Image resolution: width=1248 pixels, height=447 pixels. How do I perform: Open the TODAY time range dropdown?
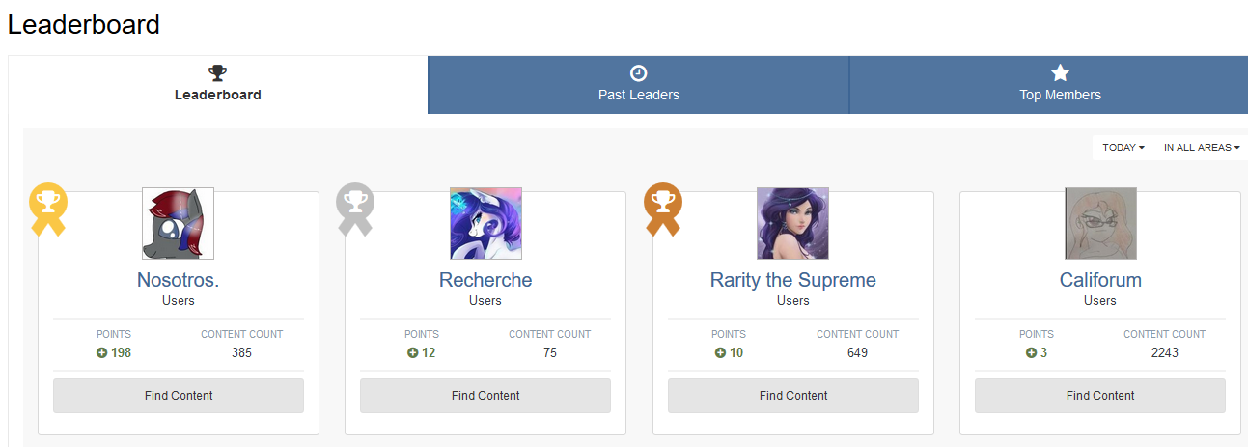pyautogui.click(x=1123, y=148)
